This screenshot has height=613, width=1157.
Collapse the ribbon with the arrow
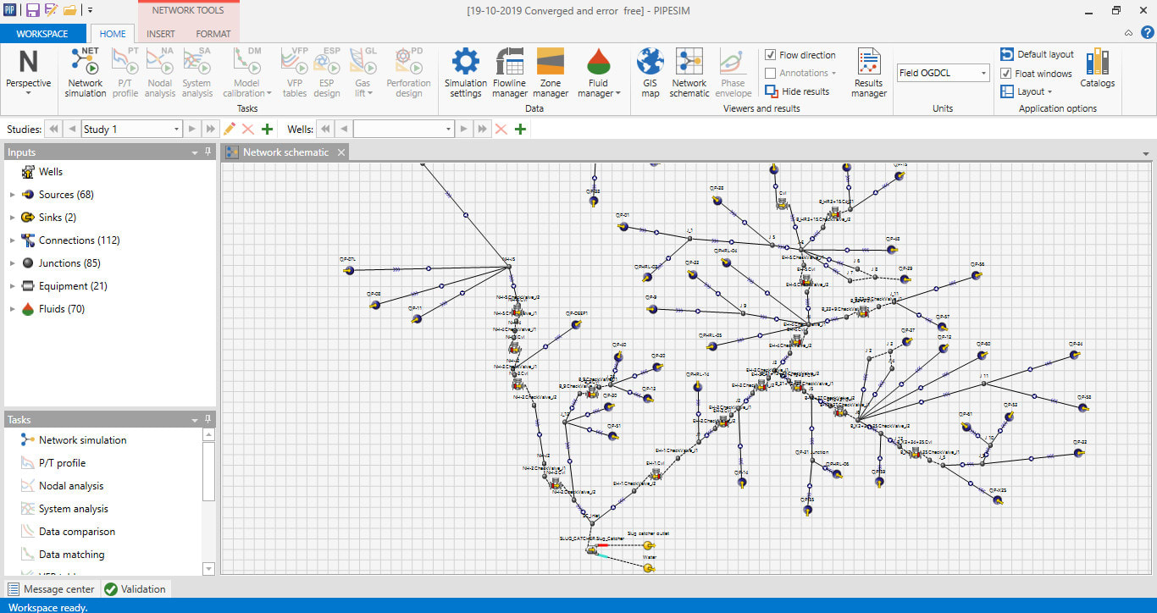1128,34
